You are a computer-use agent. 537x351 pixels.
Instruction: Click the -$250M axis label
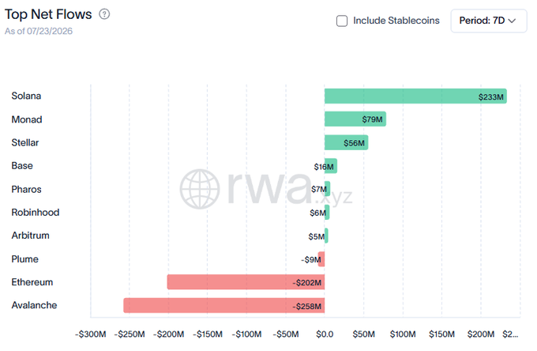(x=130, y=334)
